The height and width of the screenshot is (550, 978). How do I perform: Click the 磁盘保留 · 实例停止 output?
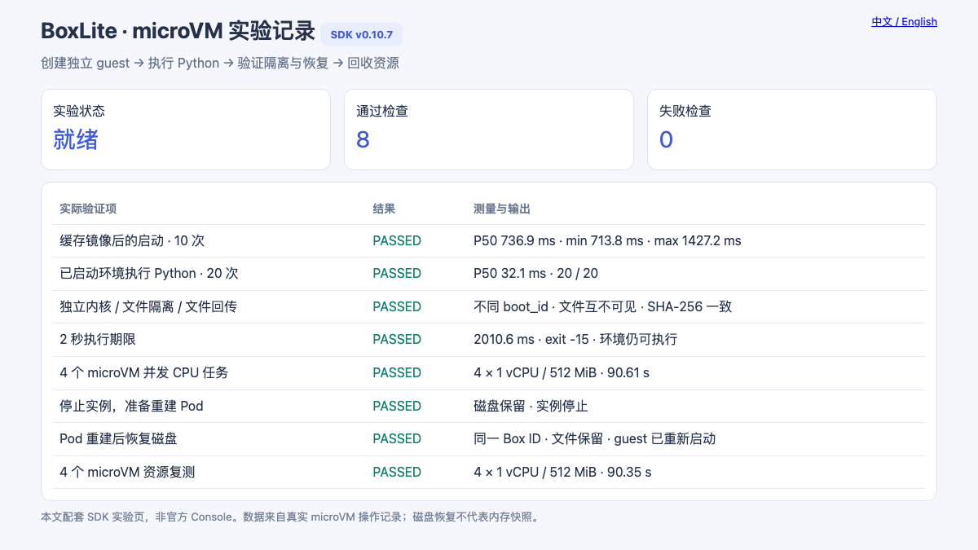click(531, 406)
